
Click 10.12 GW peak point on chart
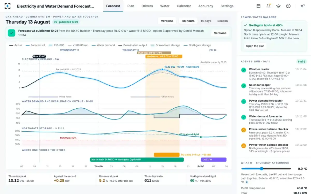pyautogui.click(x=162, y=69)
